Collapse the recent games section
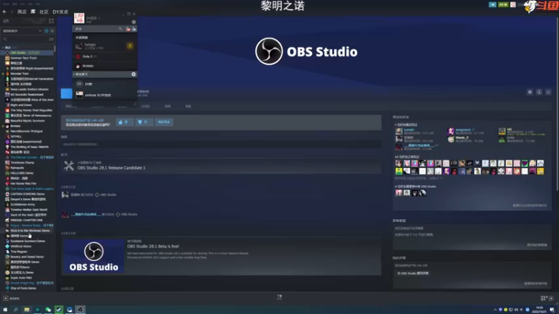 click(3, 47)
